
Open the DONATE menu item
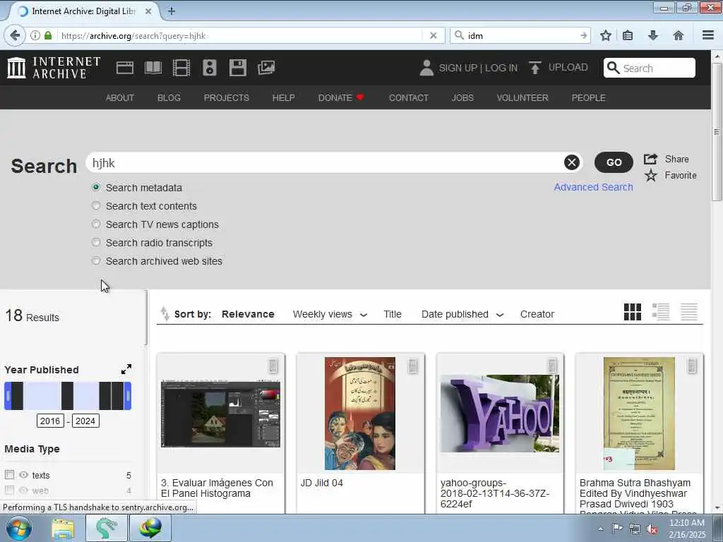(341, 97)
